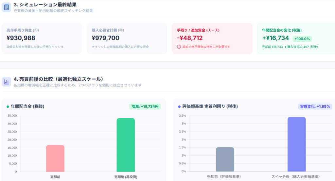Click the 35,000 y-axis tick label
The width and height of the screenshot is (335, 181).
[12, 116]
